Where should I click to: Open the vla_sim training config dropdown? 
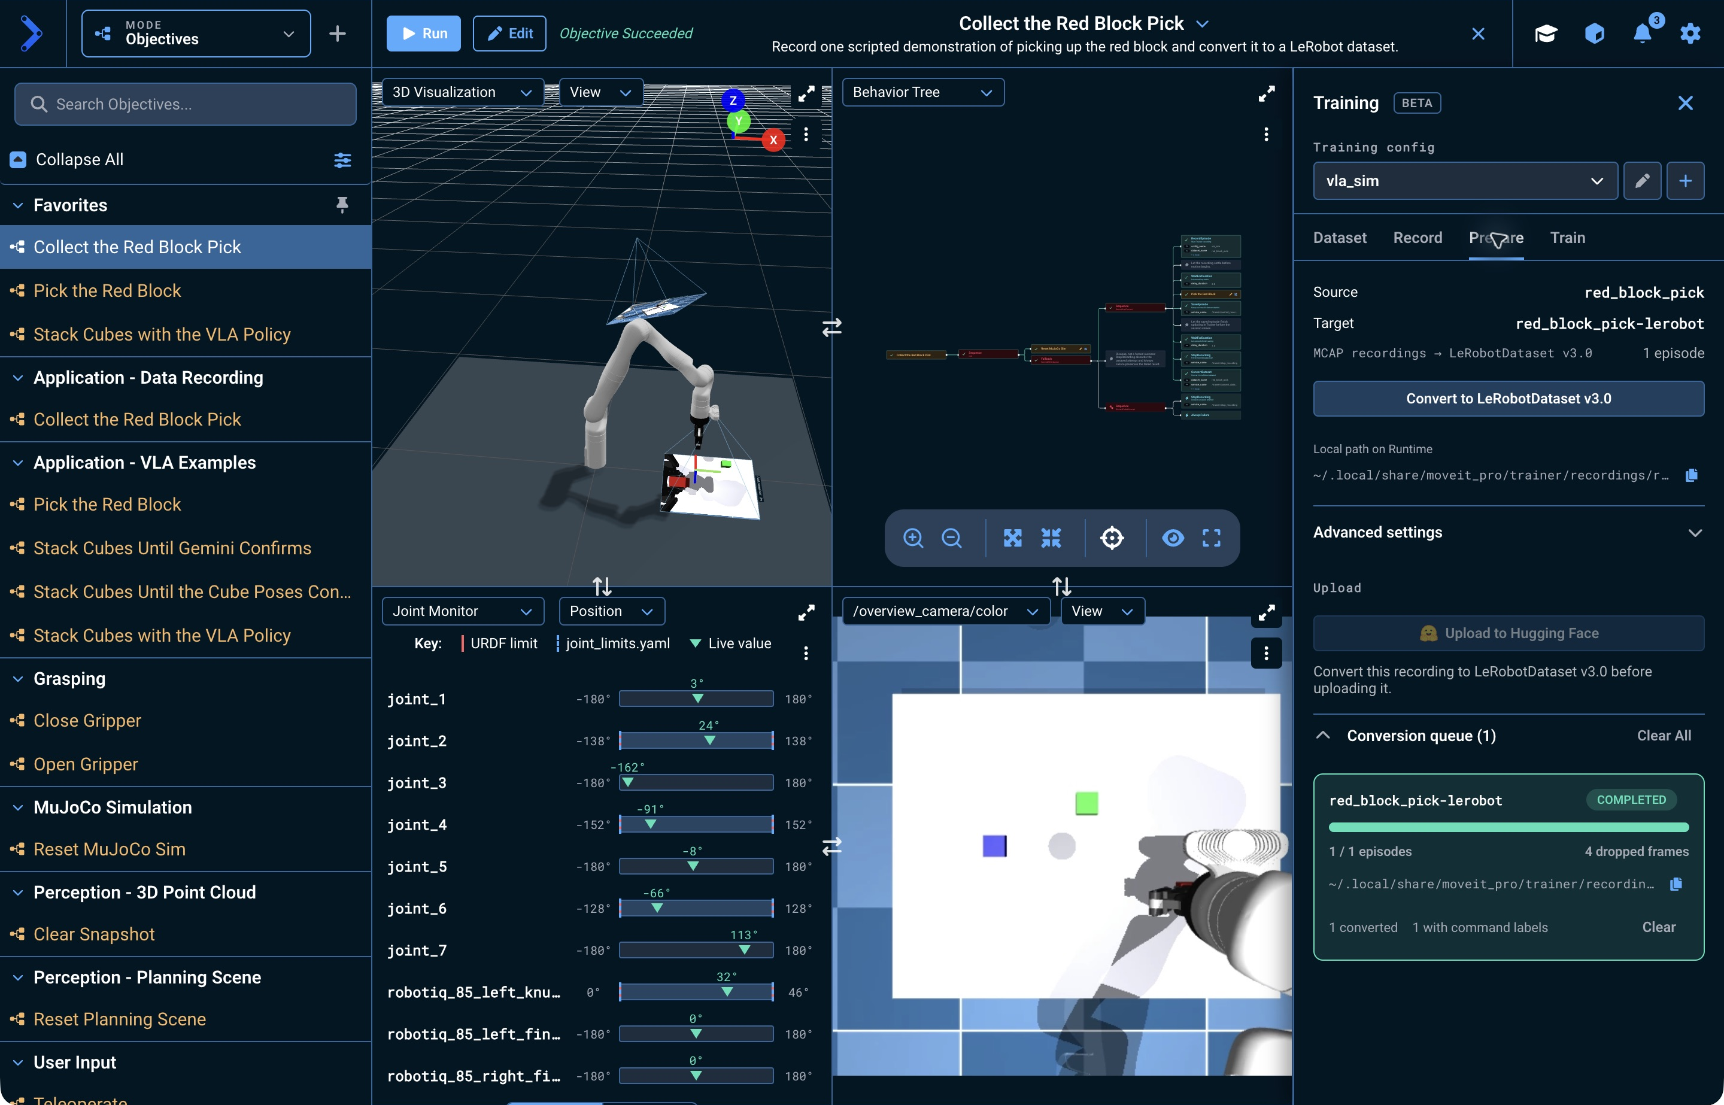1465,181
